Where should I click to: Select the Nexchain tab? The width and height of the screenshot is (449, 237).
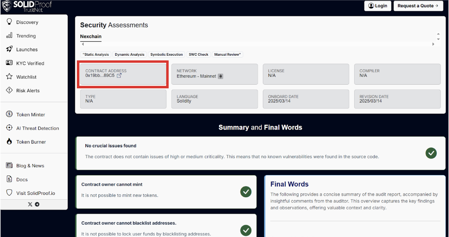click(x=91, y=37)
